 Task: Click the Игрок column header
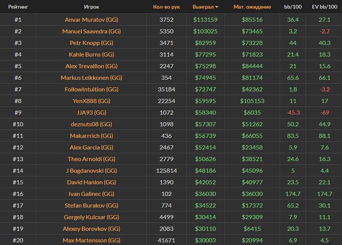tap(92, 7)
